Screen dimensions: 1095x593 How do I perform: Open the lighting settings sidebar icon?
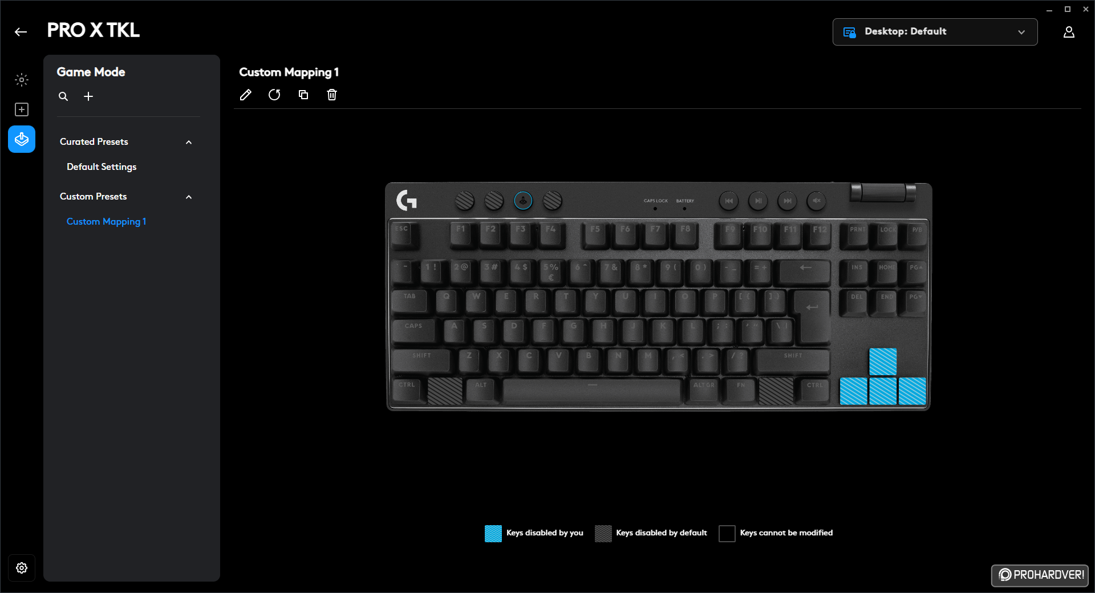click(22, 80)
